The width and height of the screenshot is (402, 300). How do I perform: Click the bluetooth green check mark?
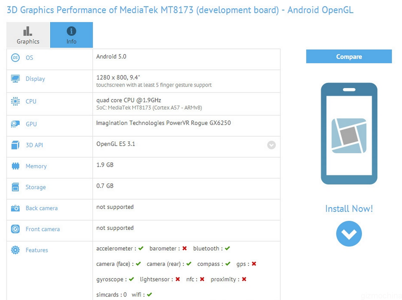coord(227,248)
